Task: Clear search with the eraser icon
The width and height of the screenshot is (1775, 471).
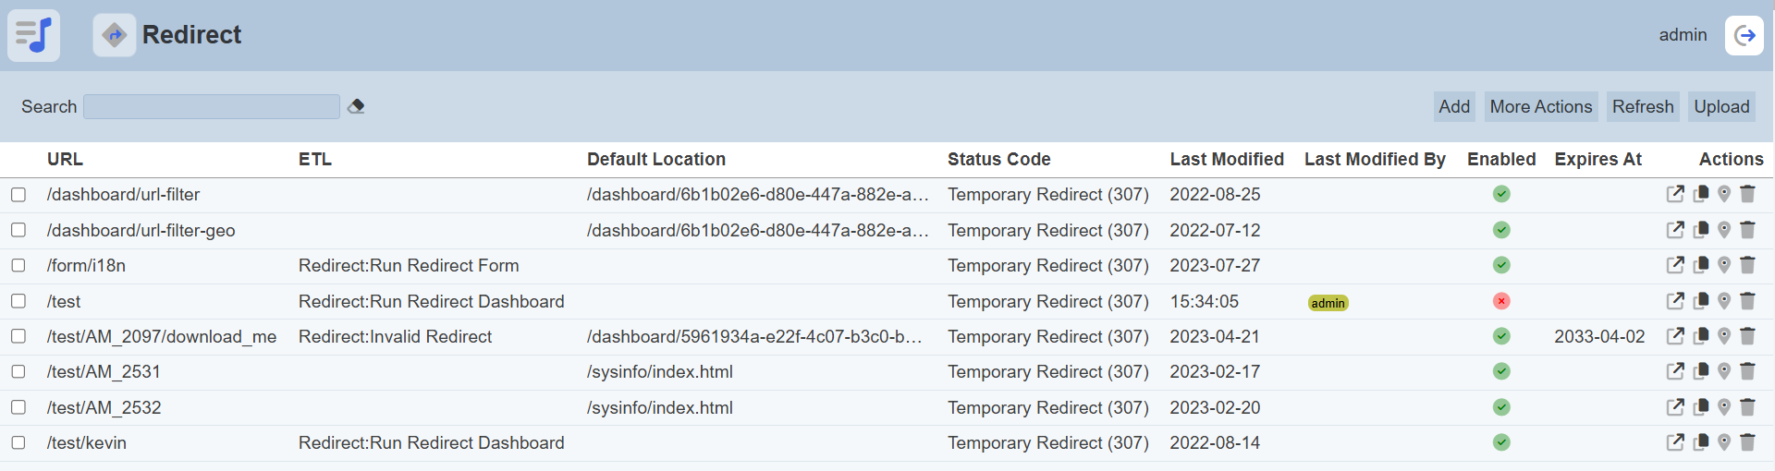Action: [356, 107]
